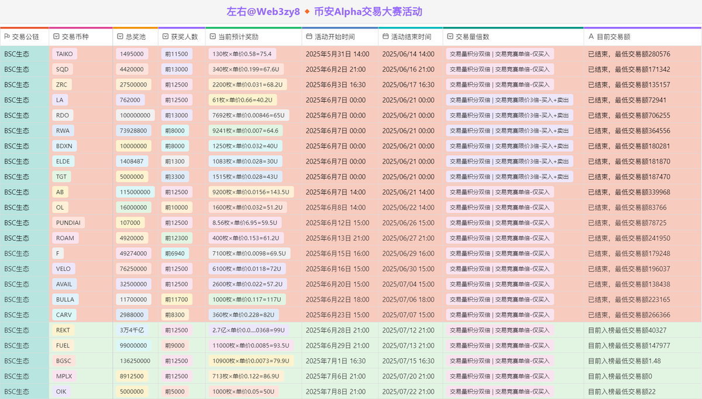Select the ELDE token tag

pos(63,161)
